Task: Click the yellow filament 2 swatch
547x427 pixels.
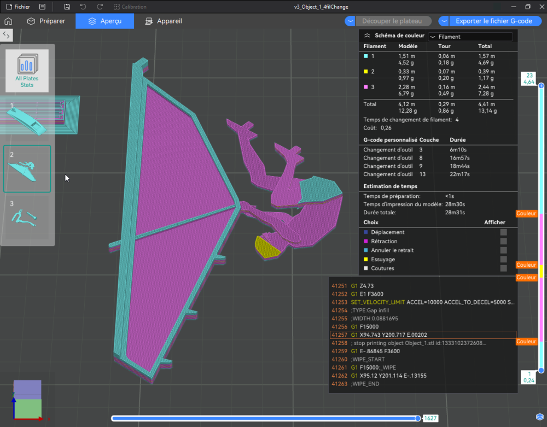Action: pyautogui.click(x=366, y=72)
